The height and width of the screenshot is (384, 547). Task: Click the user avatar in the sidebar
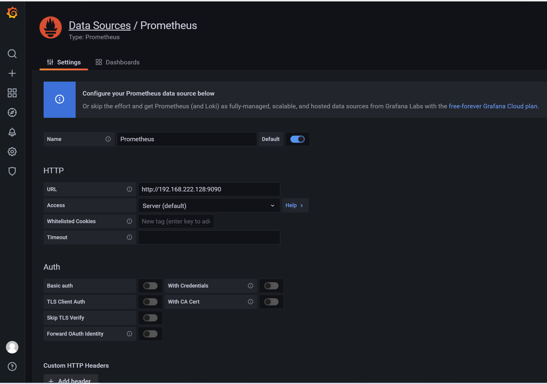pyautogui.click(x=12, y=347)
